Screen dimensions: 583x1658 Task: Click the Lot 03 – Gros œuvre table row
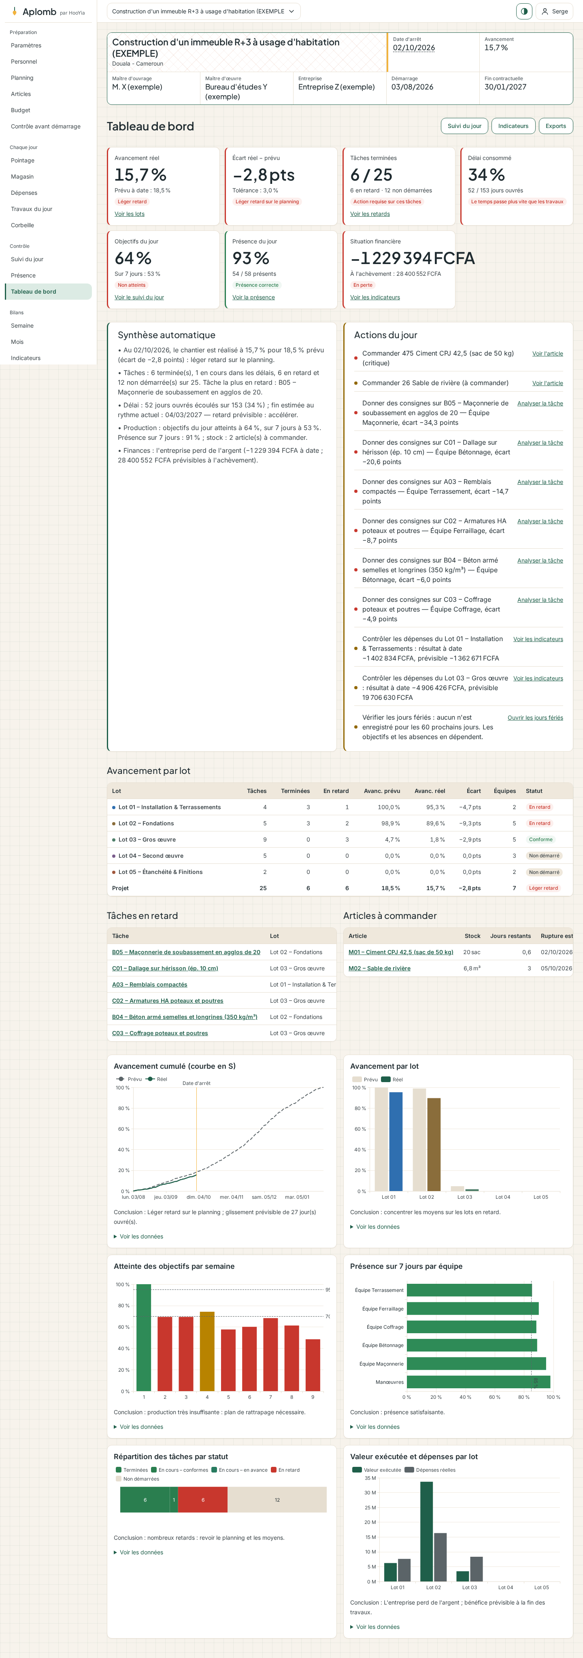[x=340, y=839]
